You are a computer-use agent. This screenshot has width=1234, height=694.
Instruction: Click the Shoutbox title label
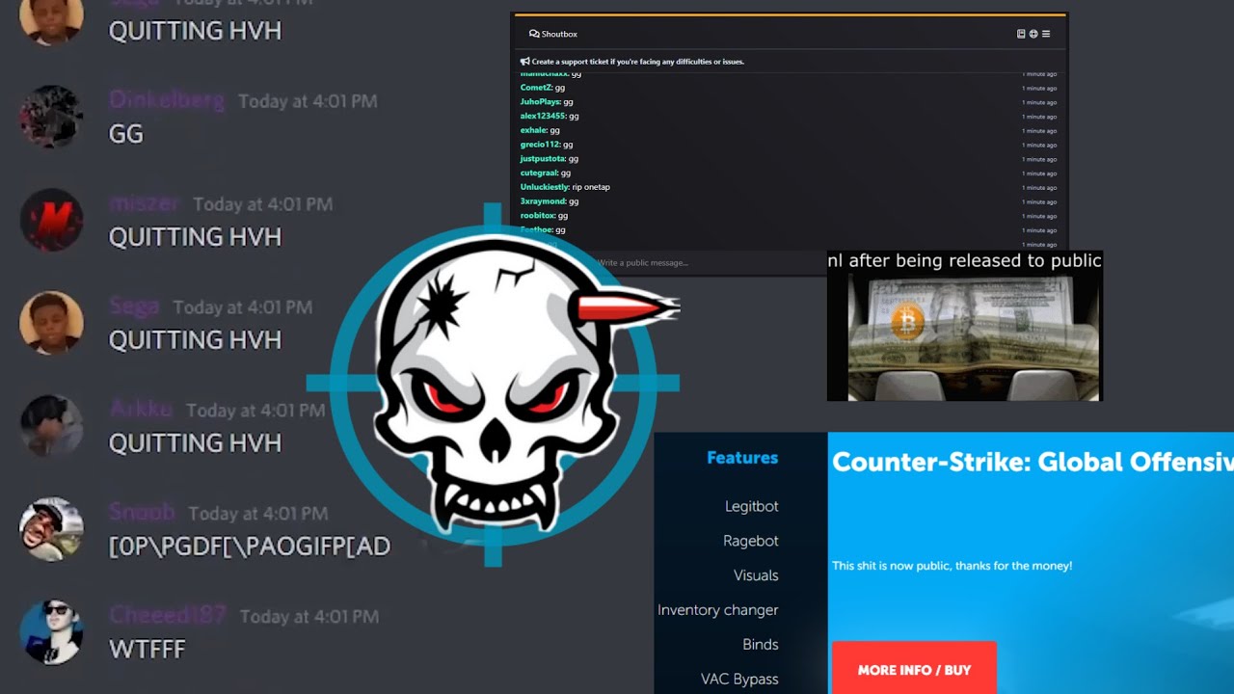coord(559,34)
